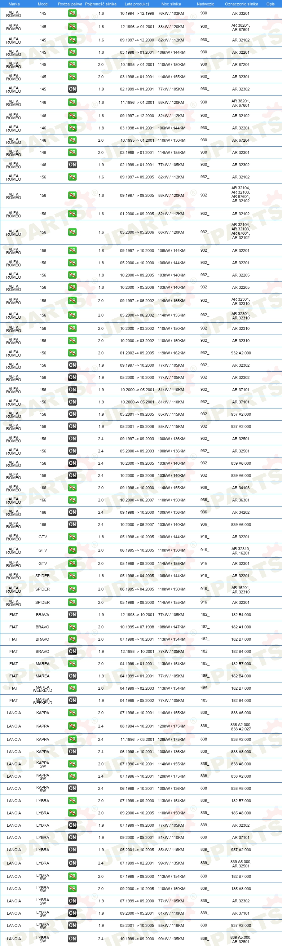Click the Marka column header

point(14,4)
